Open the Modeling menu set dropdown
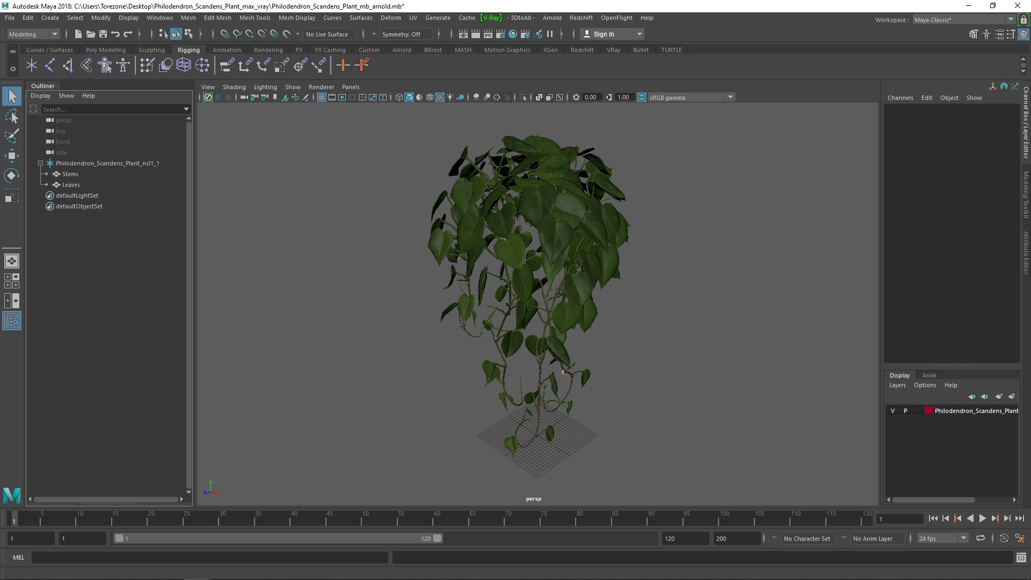This screenshot has height=580, width=1031. [33, 34]
